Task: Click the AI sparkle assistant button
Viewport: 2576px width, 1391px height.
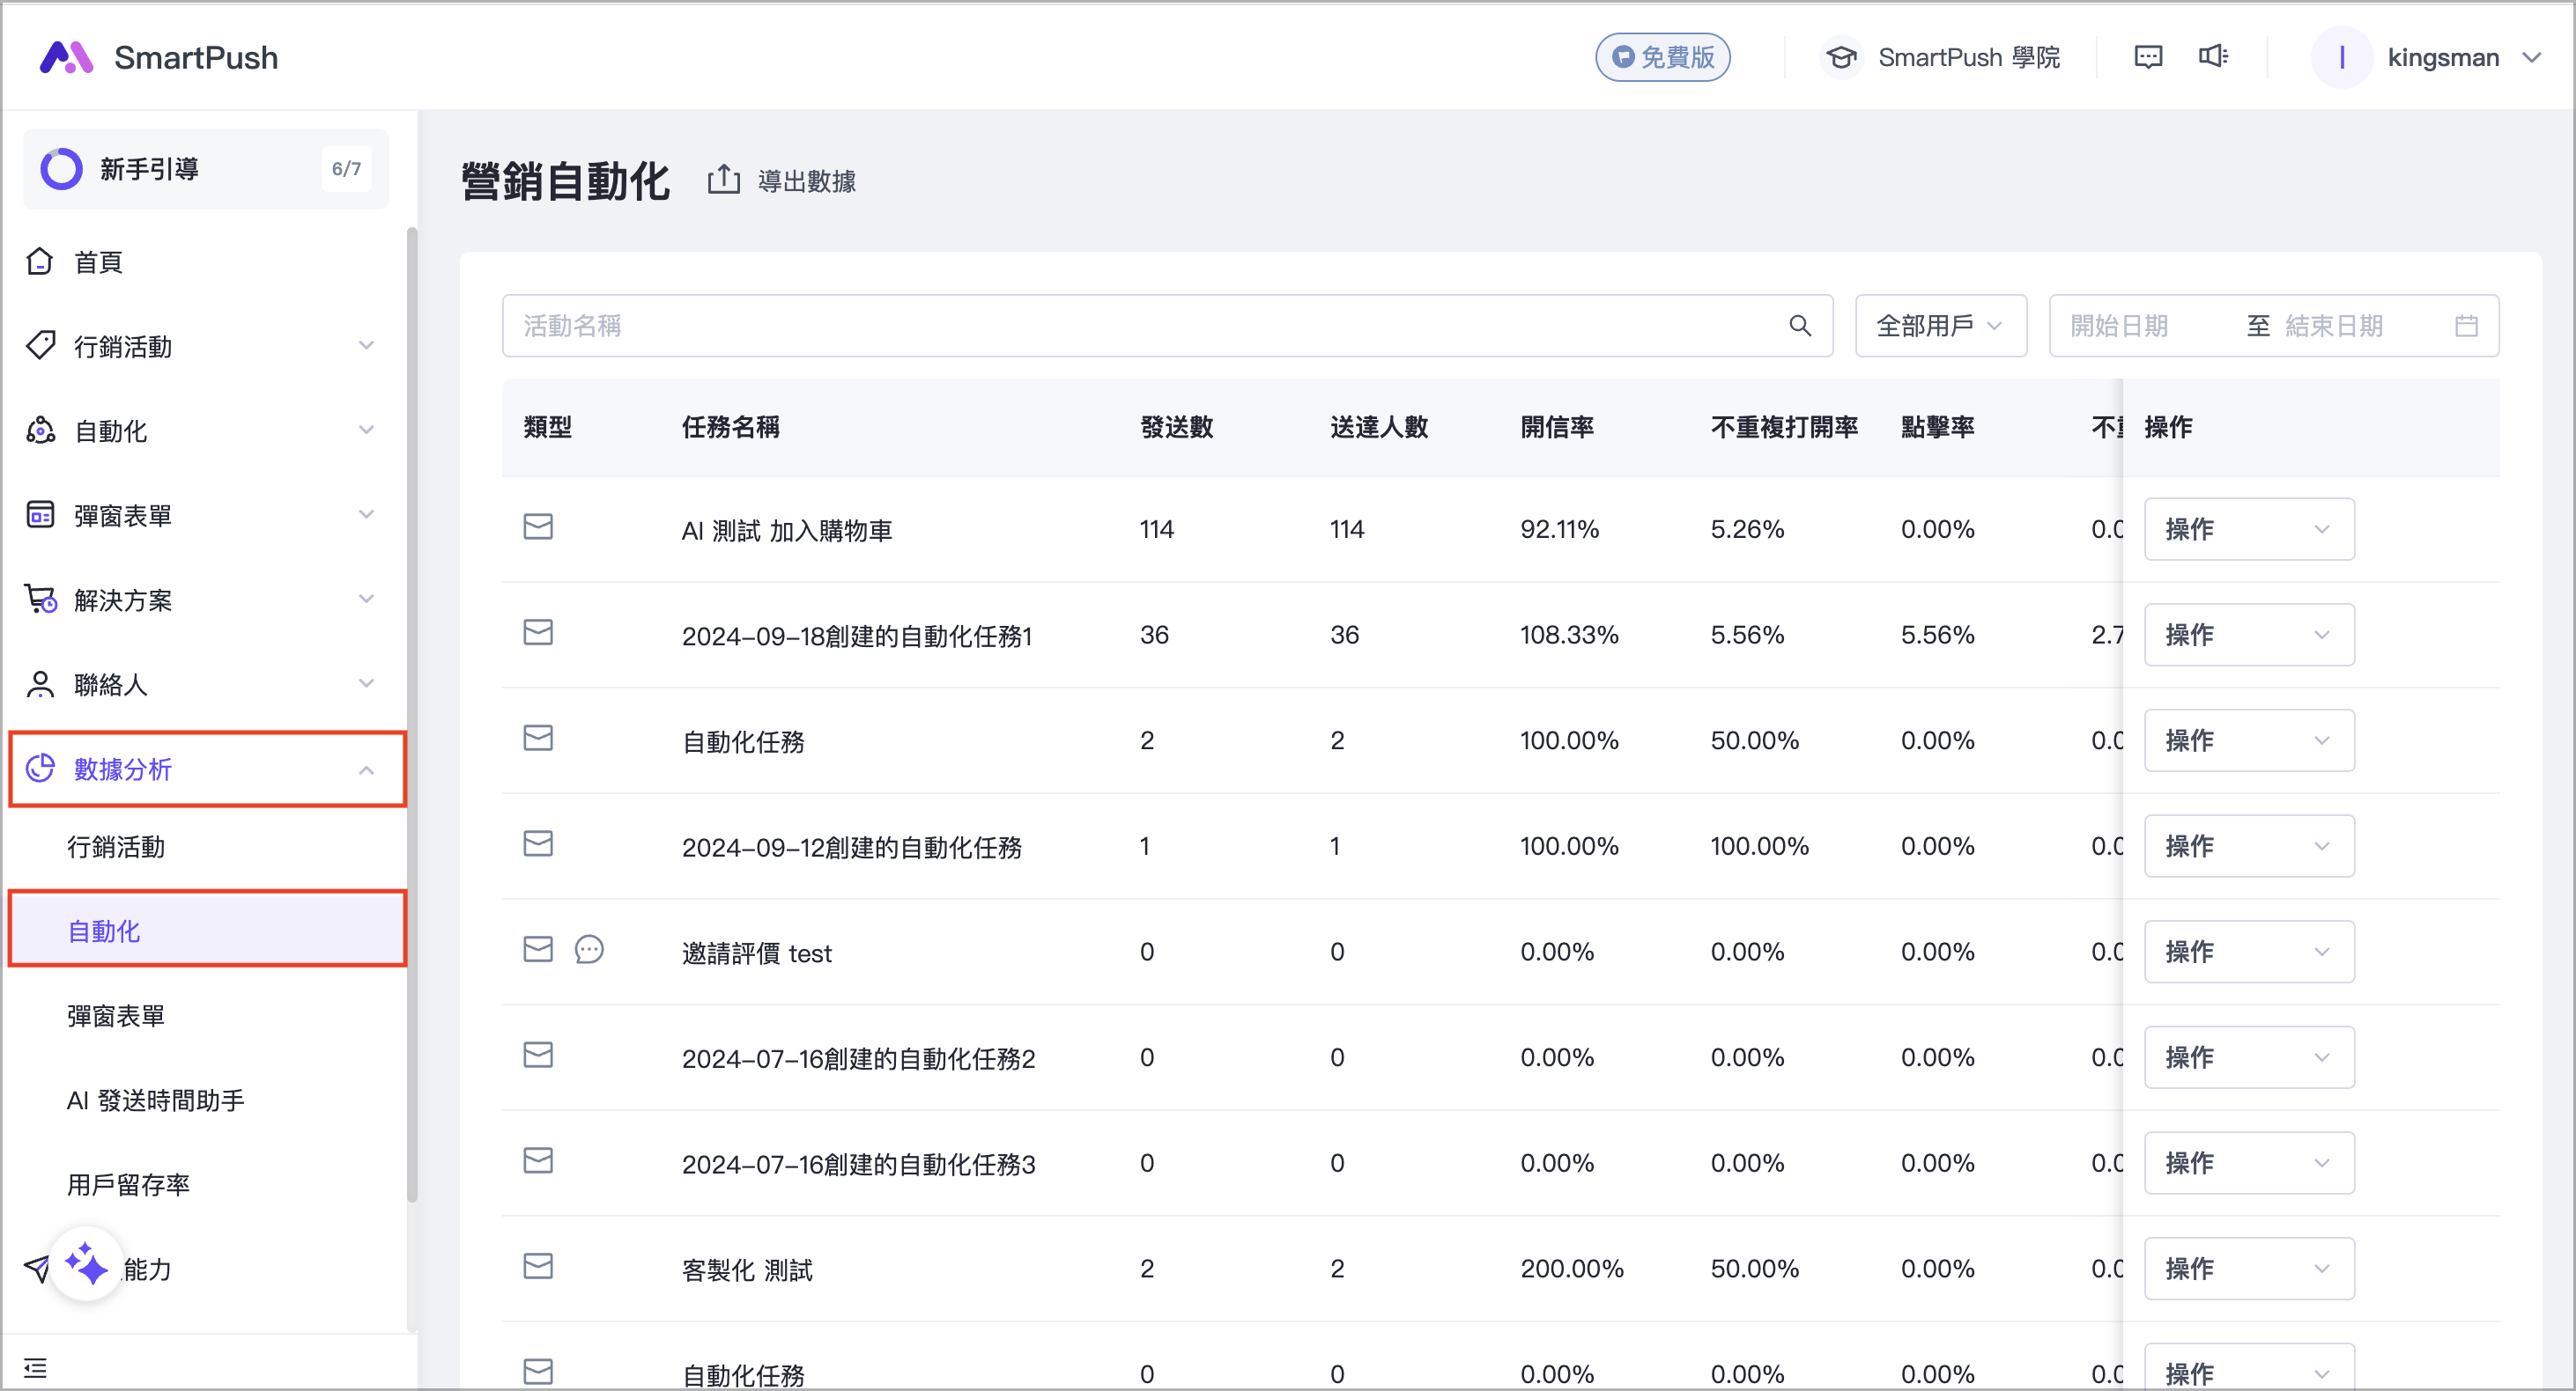Action: [86, 1264]
